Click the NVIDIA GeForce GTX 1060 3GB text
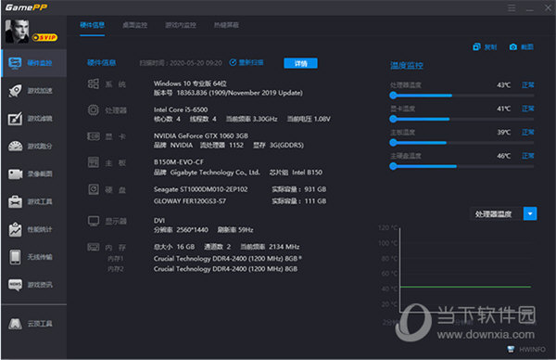Screen dimensions: 556x360 coord(201,135)
